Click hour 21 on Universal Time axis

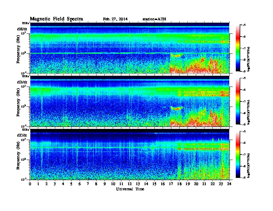204,184
